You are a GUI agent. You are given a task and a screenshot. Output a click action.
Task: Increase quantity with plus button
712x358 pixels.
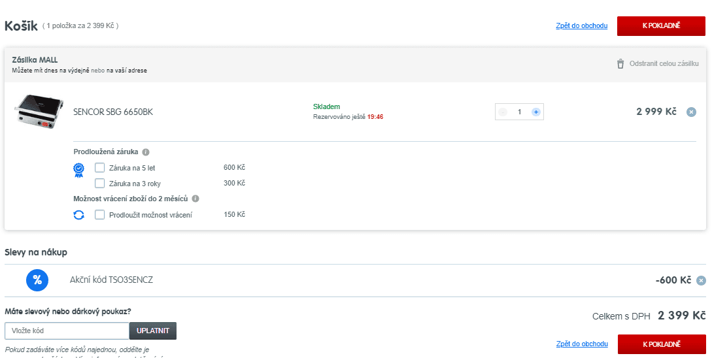click(536, 112)
